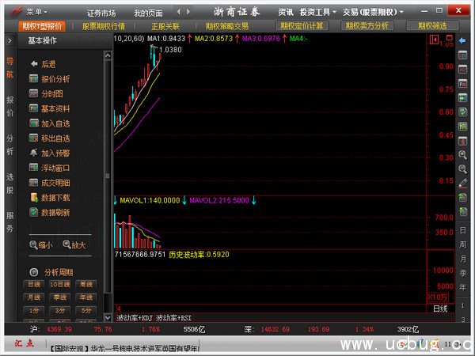Switch to the 我的页面 tab
Screen dimensions: 475x356
[149, 13]
